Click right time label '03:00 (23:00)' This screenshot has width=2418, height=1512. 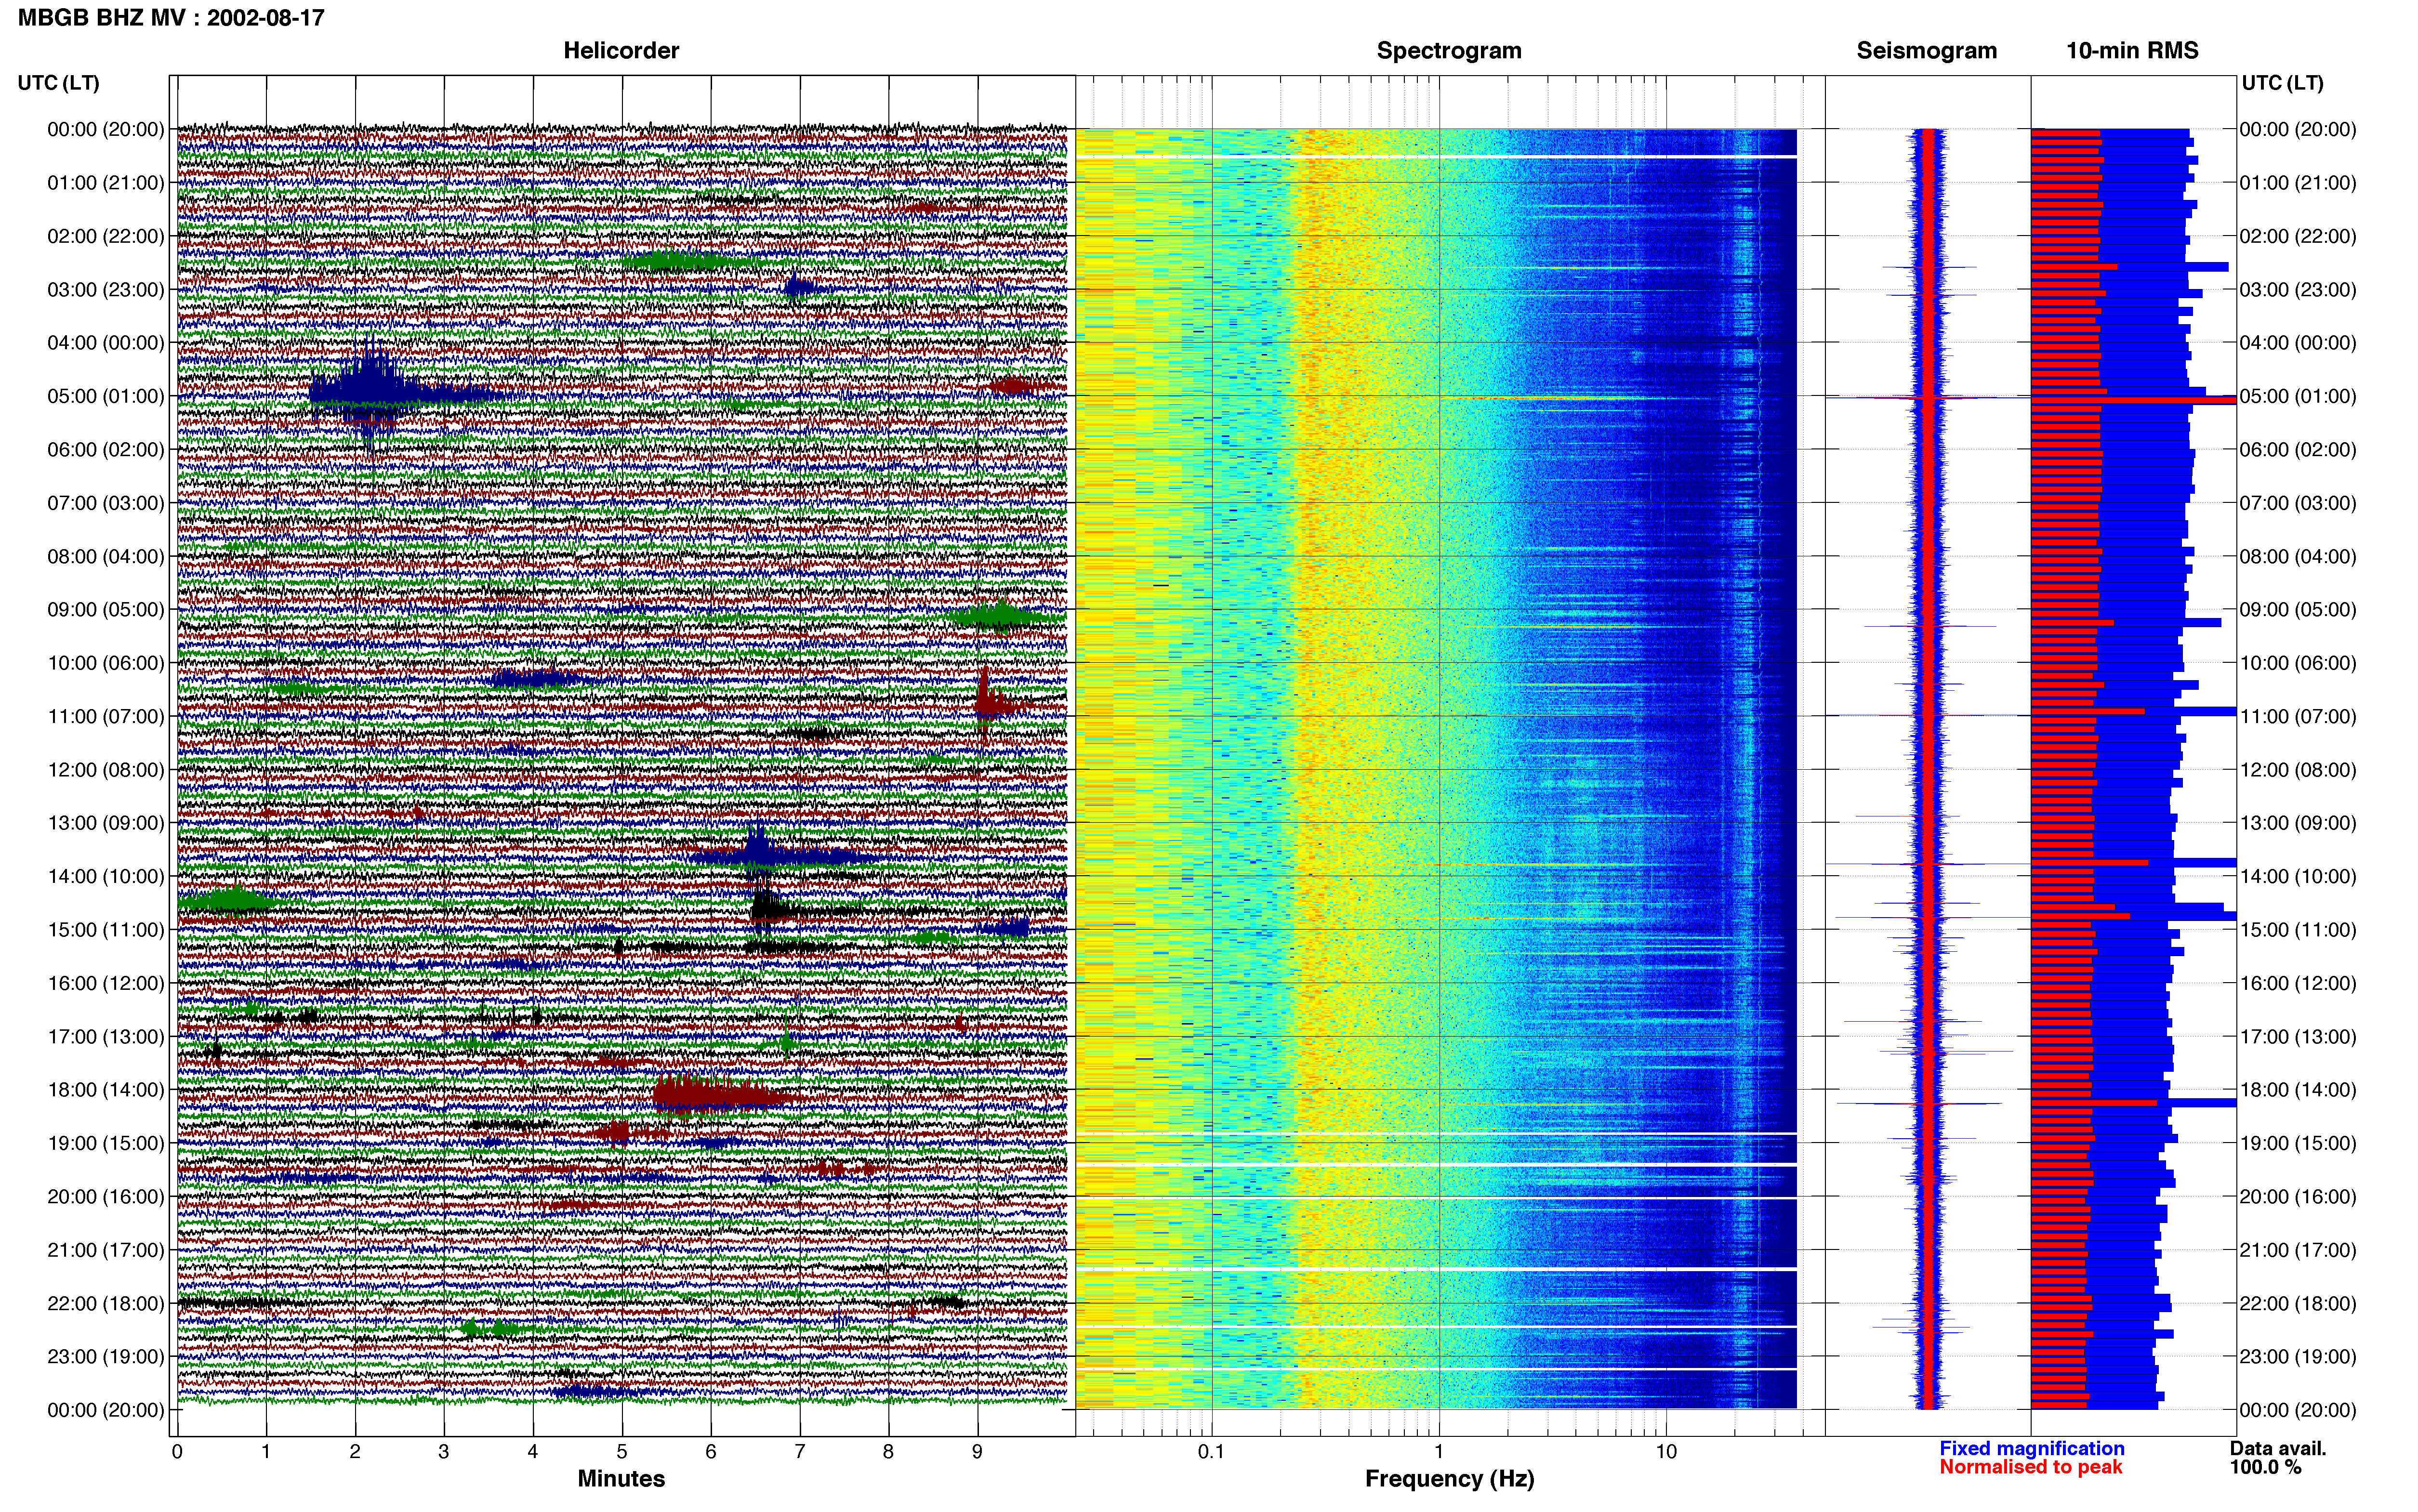tap(2298, 290)
